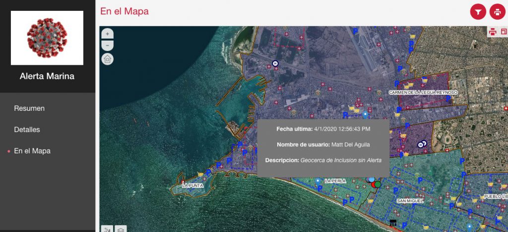Click the Alerta Marina title

(47, 76)
